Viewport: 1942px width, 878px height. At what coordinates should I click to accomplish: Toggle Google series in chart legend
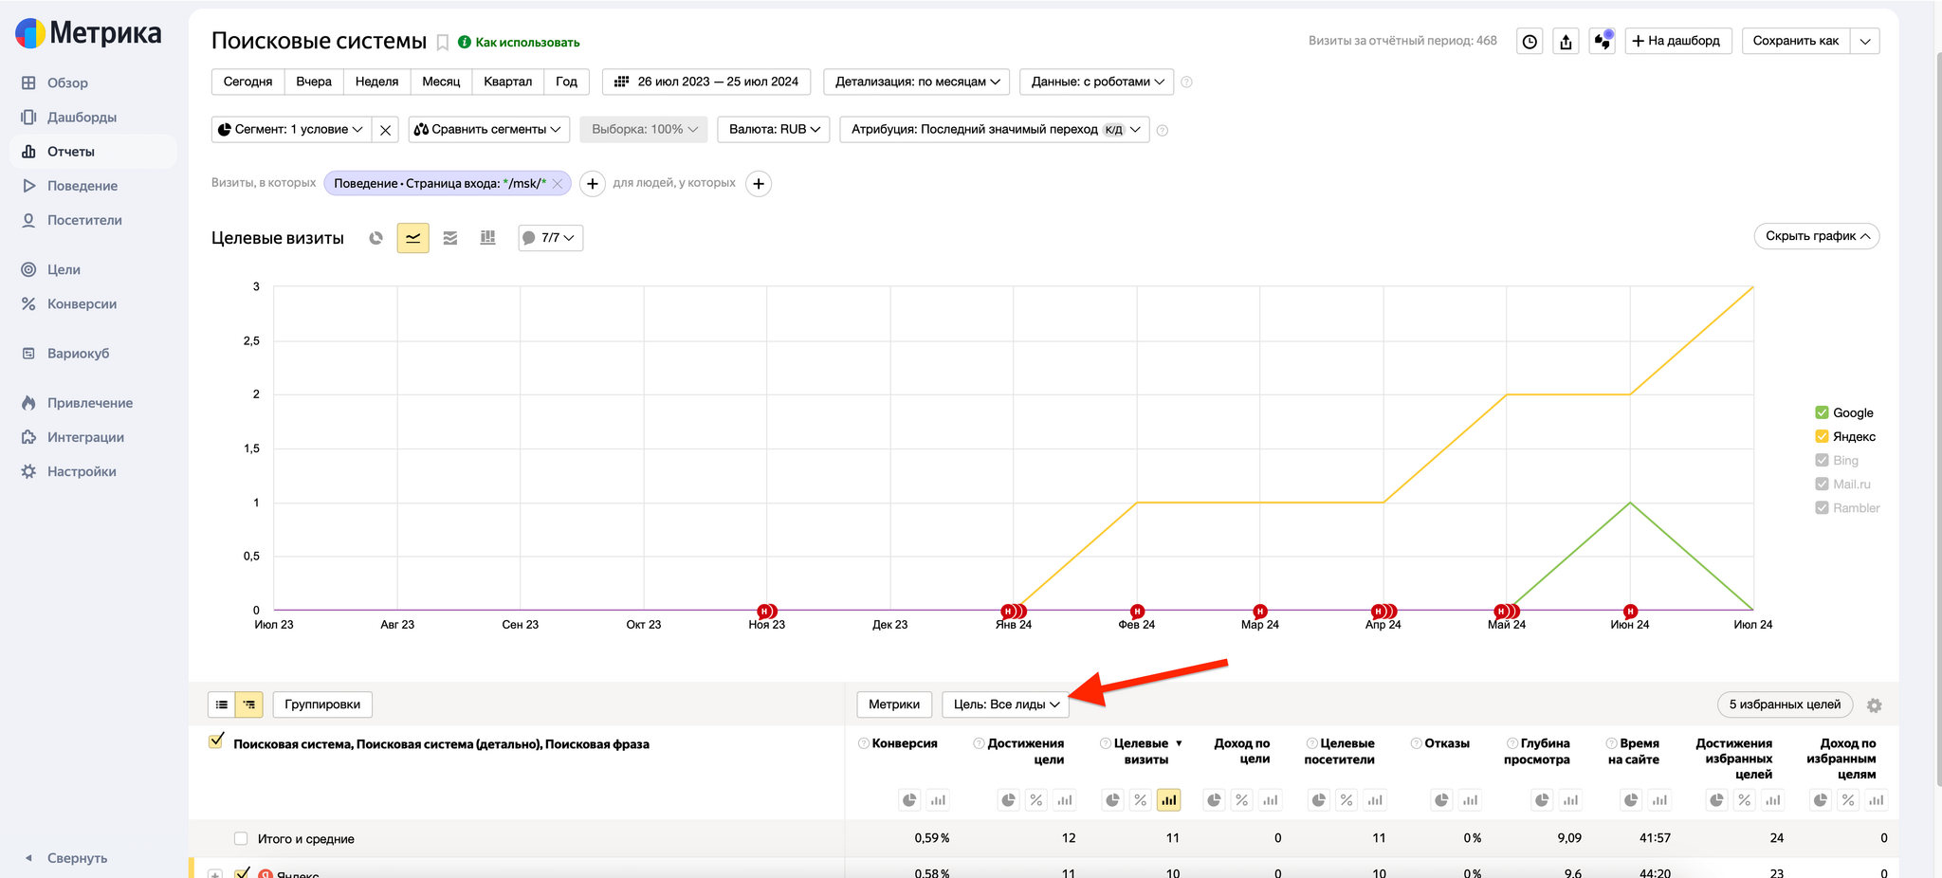point(1822,412)
